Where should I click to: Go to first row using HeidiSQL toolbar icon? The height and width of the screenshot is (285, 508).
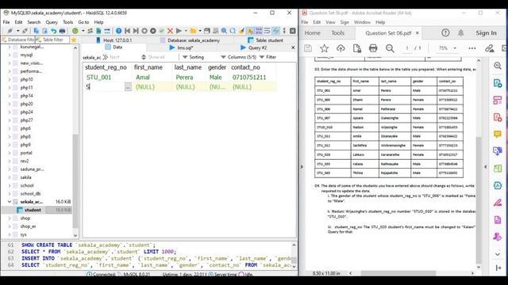[127, 31]
